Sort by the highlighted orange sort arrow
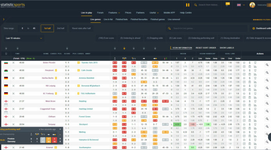 (x=124, y=48)
